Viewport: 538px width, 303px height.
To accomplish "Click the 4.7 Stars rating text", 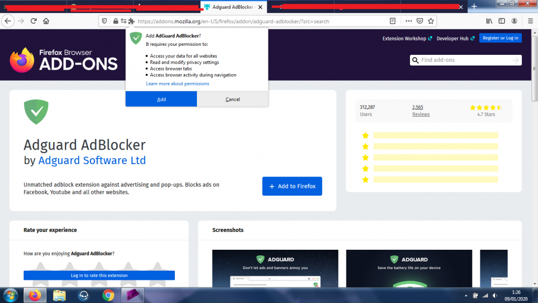I will (486, 114).
